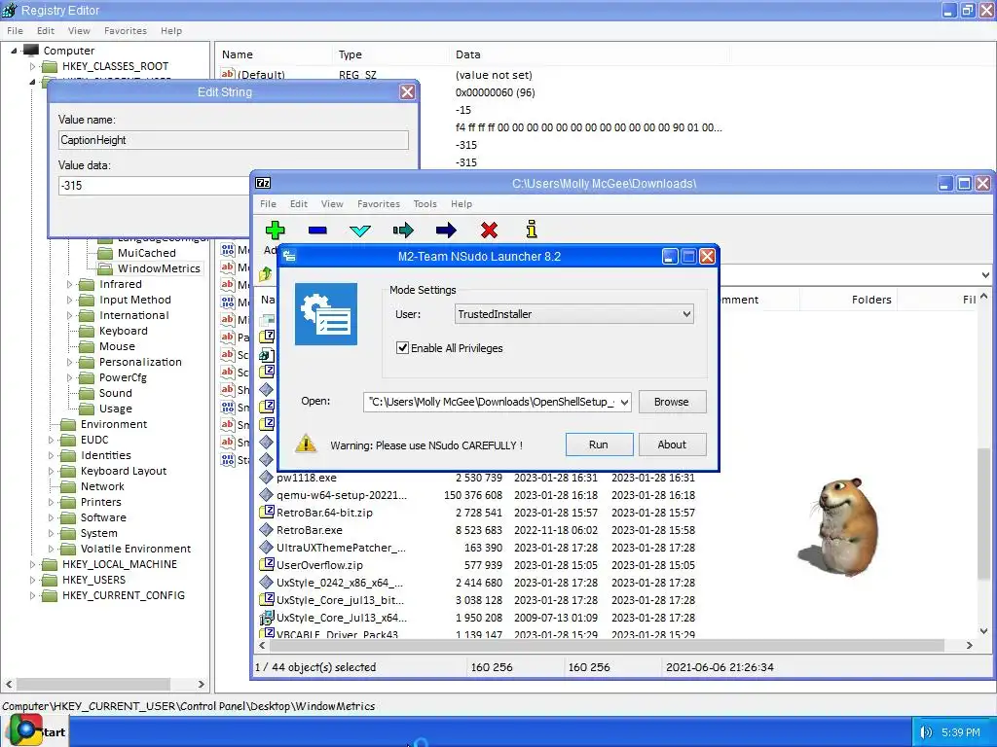Viewport: 997px width, 747px height.
Task: Click the Folders column header in 7-Zip
Action: pos(848,300)
